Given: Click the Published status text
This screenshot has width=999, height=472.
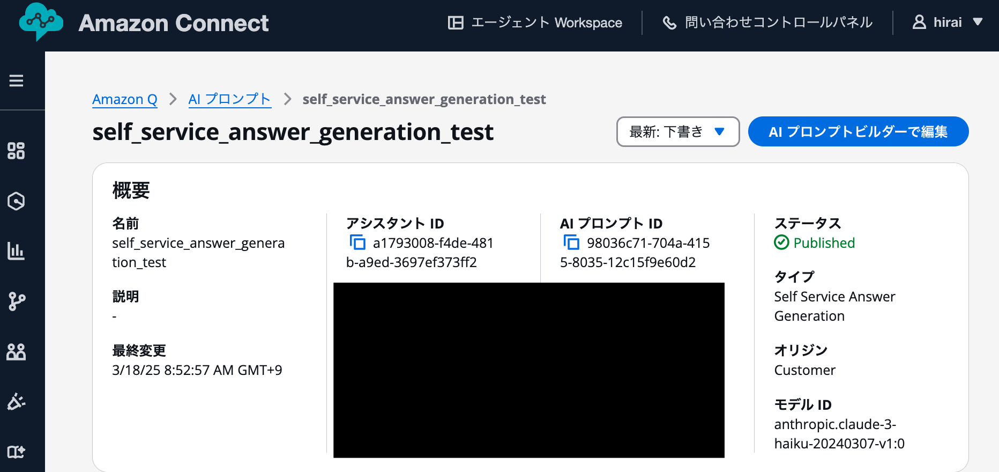Looking at the screenshot, I should tap(824, 243).
